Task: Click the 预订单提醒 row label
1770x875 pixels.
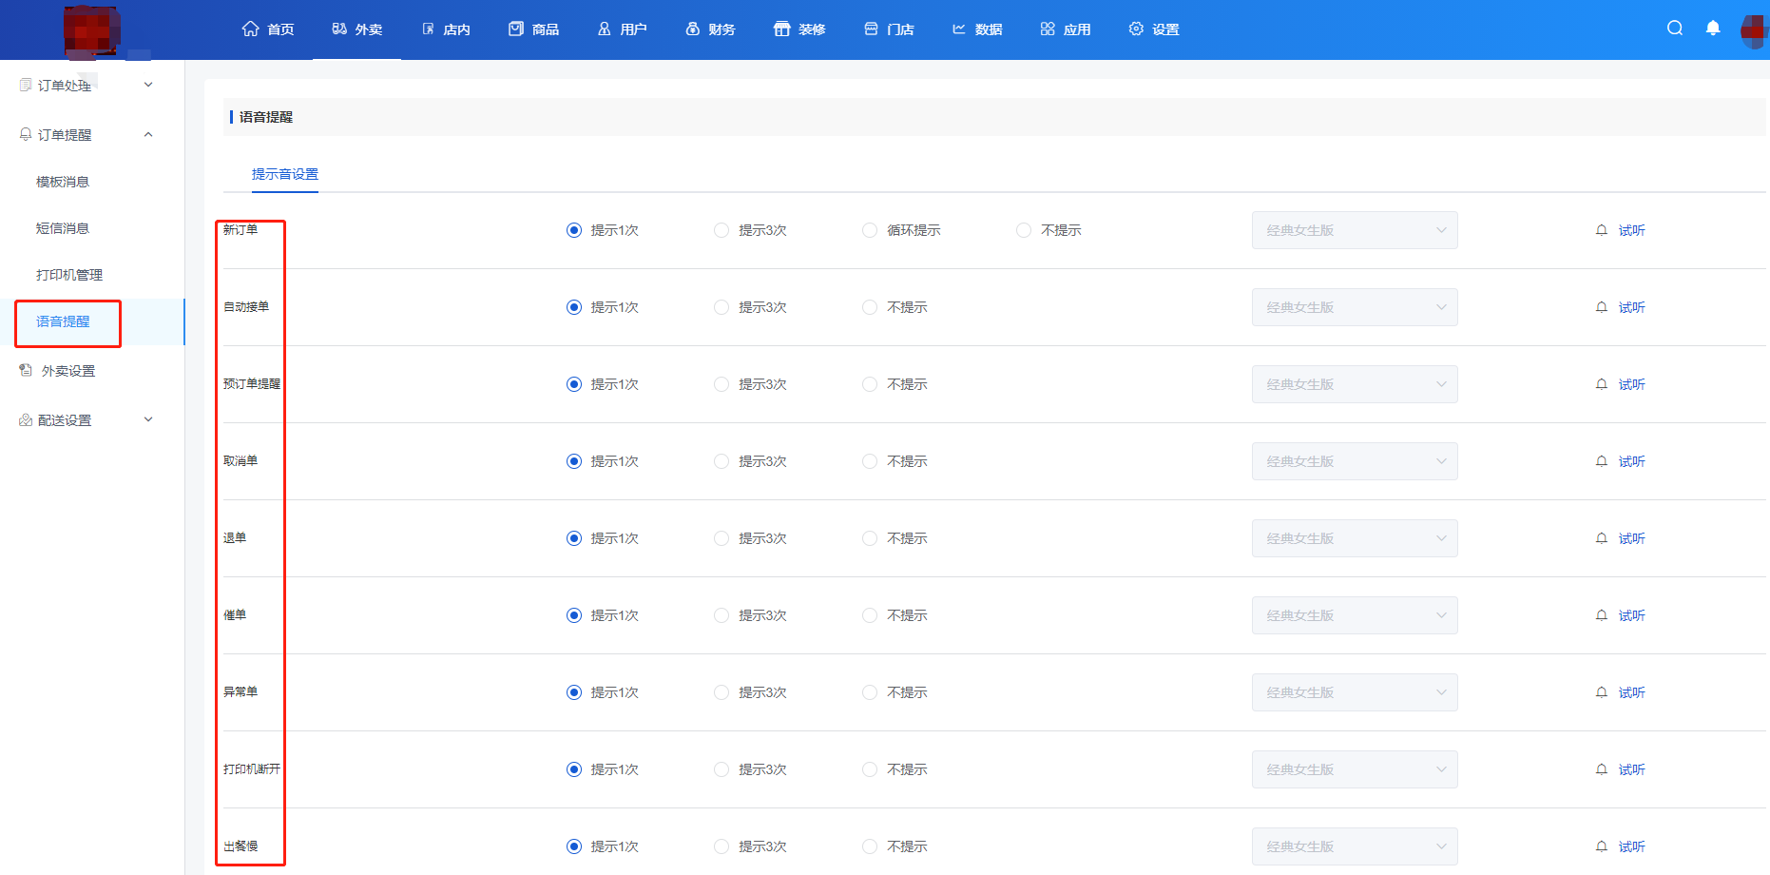Action: (x=252, y=384)
